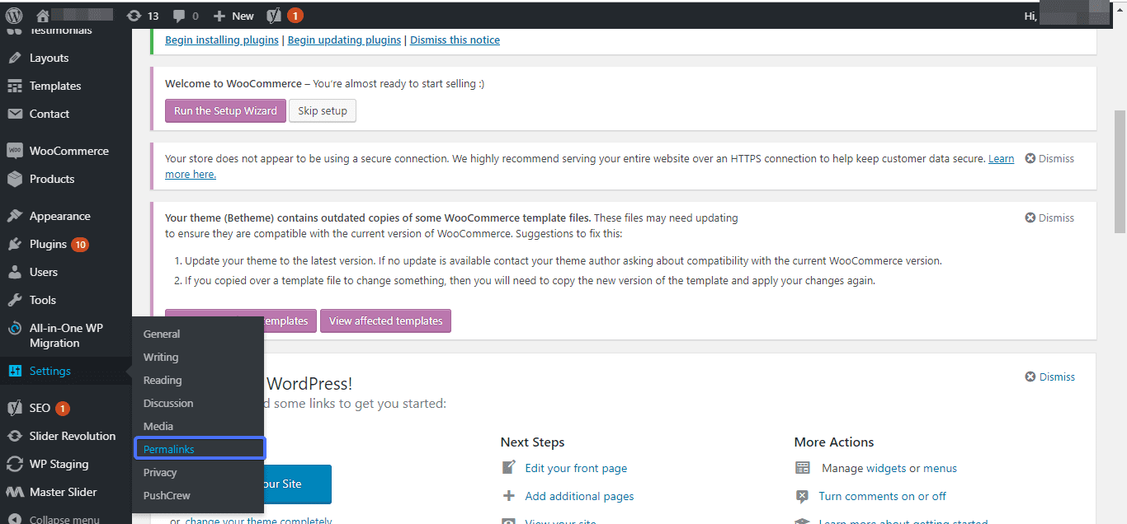Click View affected templates button
This screenshot has width=1127, height=524.
[x=385, y=320]
